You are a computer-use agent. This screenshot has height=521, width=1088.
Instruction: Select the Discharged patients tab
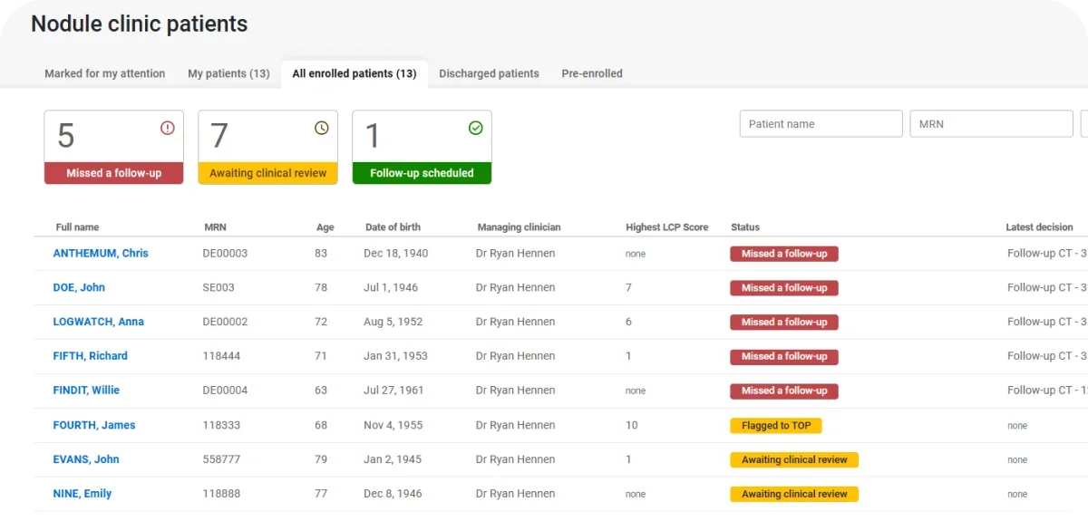click(x=489, y=73)
